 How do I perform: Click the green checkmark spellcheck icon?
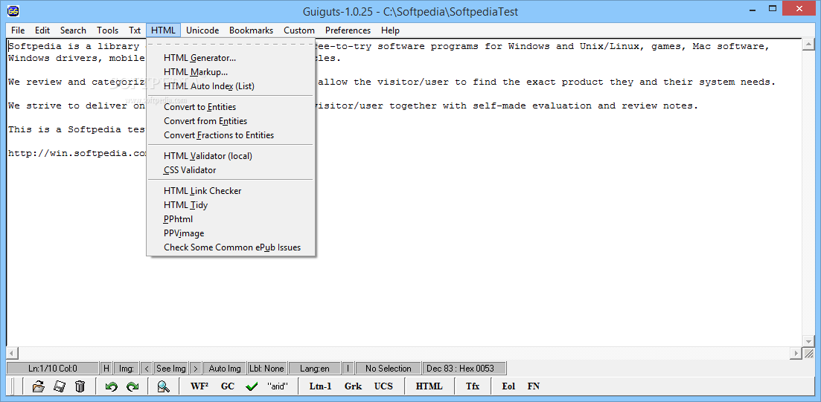(252, 387)
